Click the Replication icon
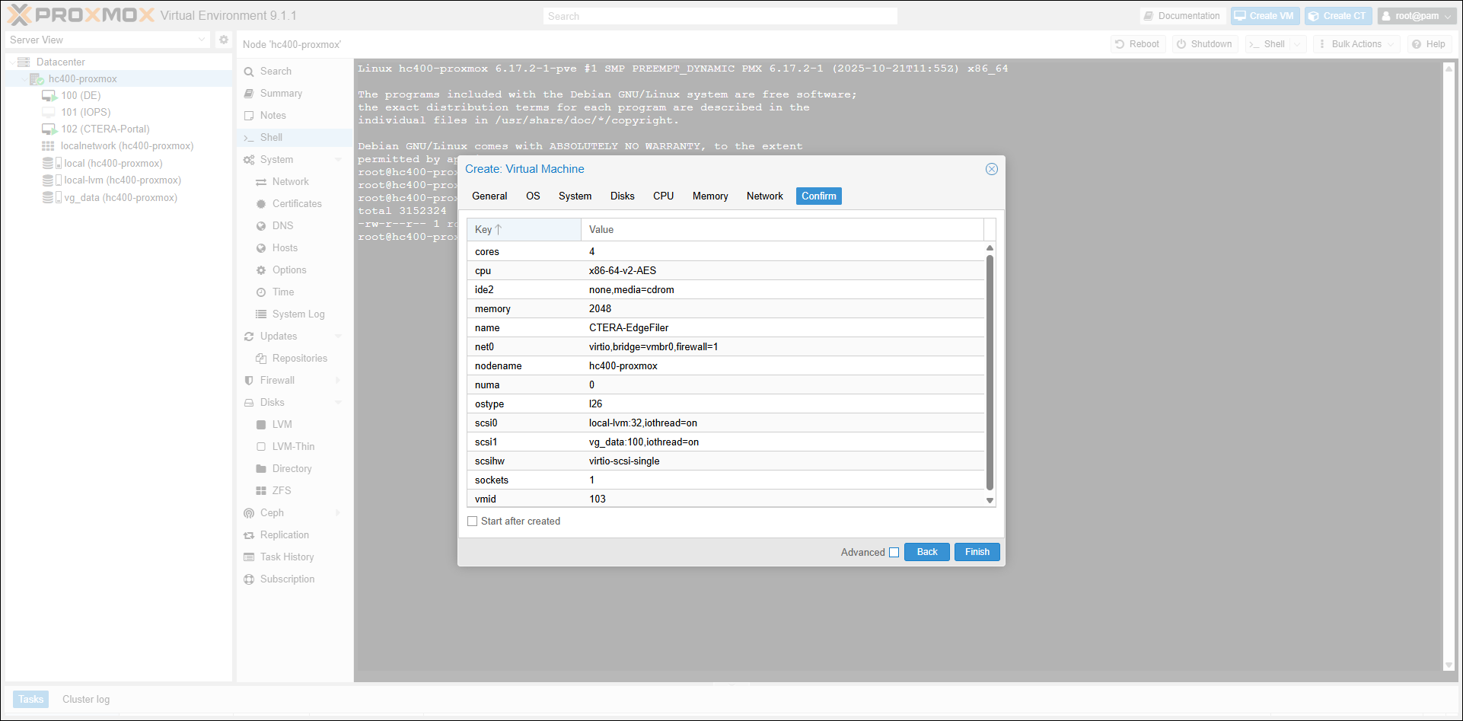1463x721 pixels. [x=249, y=535]
